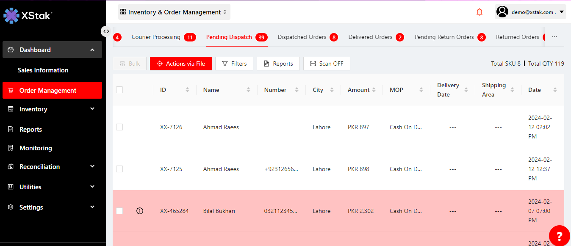Select the checkbox for order XX-7125
This screenshot has height=246, width=571.
coord(119,169)
